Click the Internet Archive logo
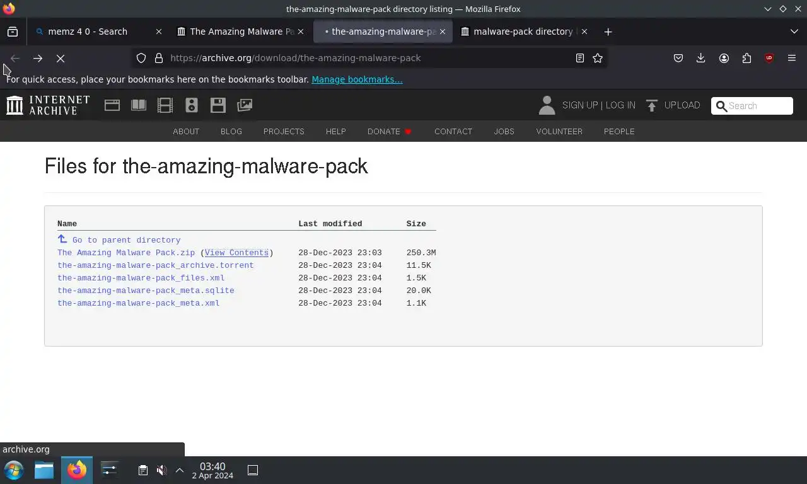The width and height of the screenshot is (807, 484). (48, 105)
